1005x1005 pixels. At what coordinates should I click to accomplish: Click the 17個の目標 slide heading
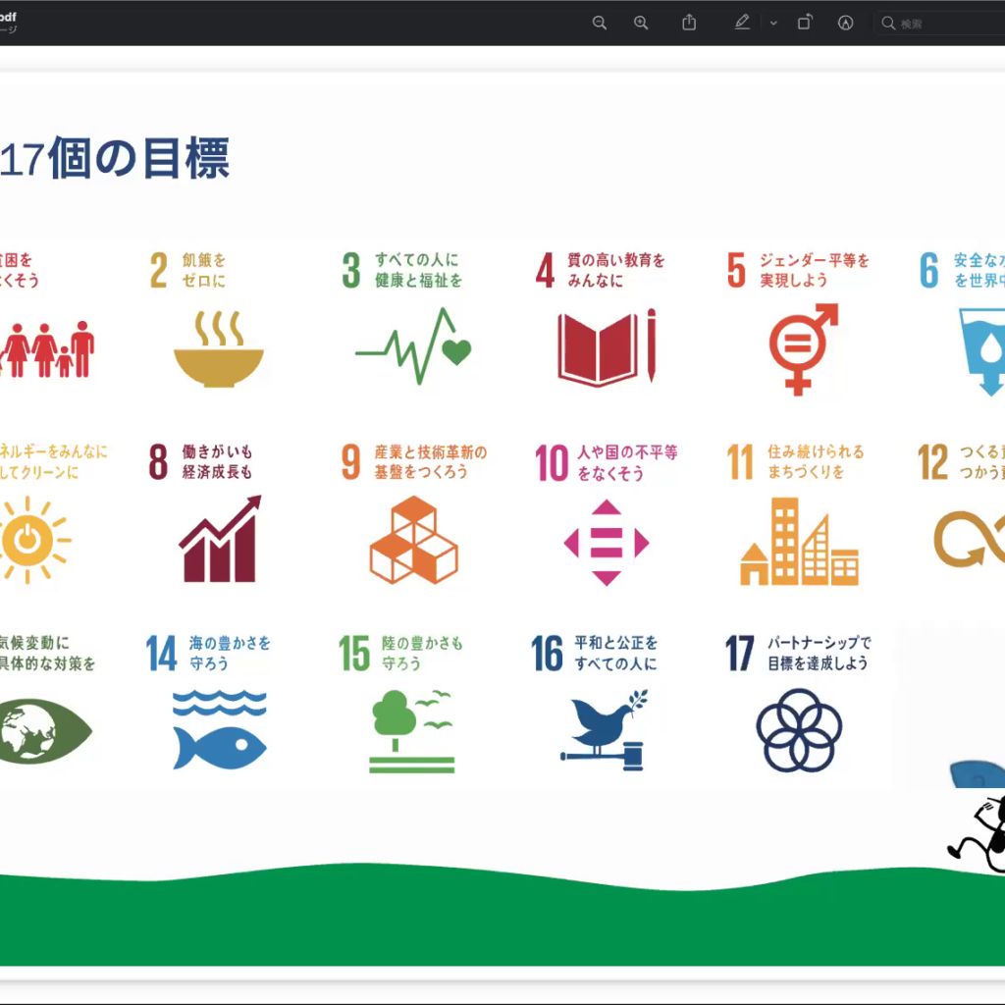click(x=114, y=158)
